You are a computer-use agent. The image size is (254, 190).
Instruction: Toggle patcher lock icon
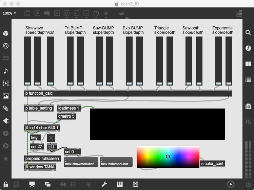[x=6, y=184]
